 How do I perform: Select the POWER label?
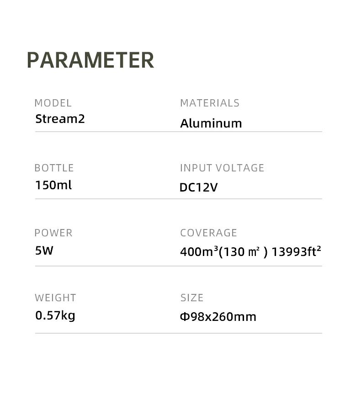tap(53, 233)
